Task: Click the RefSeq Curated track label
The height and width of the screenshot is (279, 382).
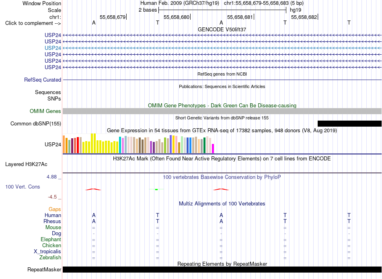Action: point(42,80)
